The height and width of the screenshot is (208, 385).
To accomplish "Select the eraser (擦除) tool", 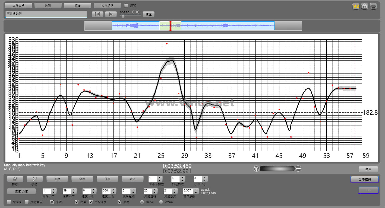I will point(15,179).
